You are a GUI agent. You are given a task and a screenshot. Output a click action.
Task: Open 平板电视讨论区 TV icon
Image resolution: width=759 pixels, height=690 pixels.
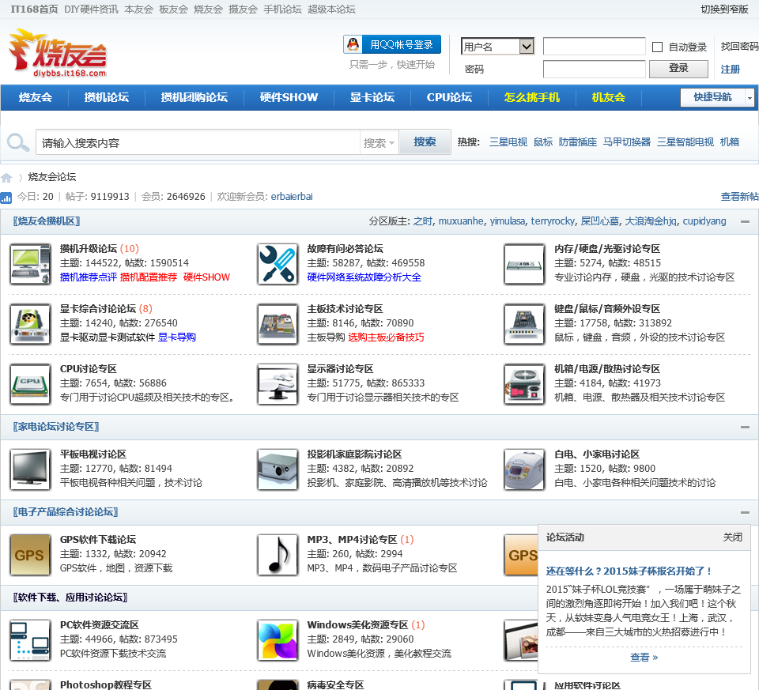point(31,469)
